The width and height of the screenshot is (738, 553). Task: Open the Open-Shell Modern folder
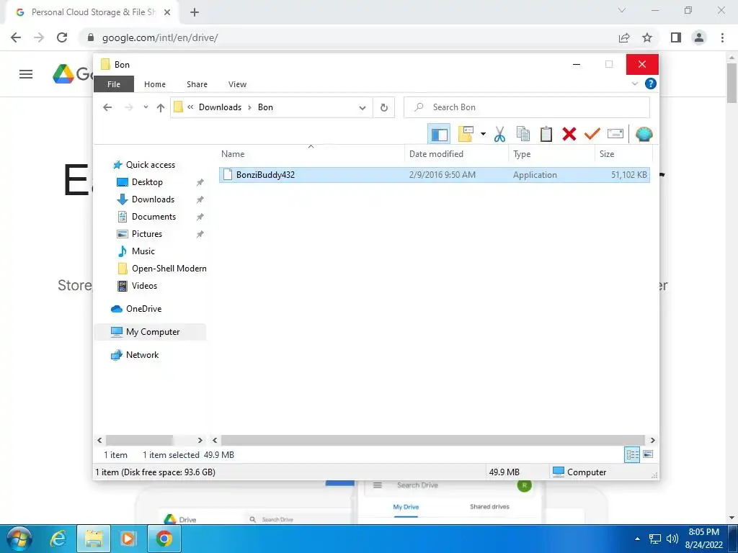click(169, 269)
